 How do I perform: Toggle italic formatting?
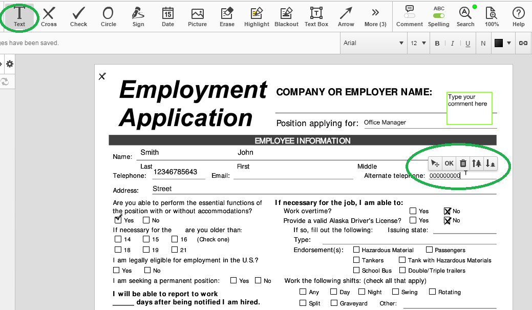(x=452, y=43)
